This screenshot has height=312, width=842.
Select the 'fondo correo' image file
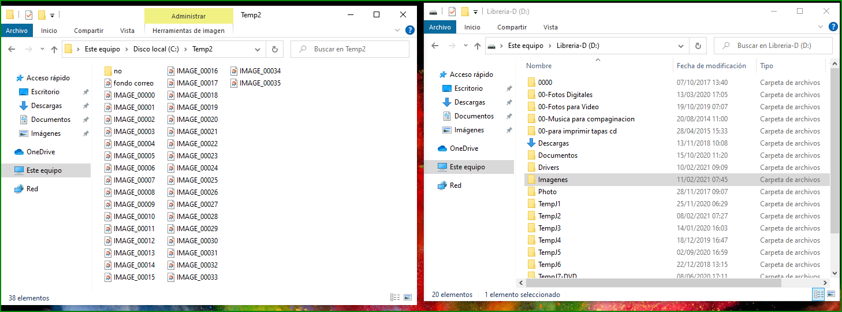(129, 83)
